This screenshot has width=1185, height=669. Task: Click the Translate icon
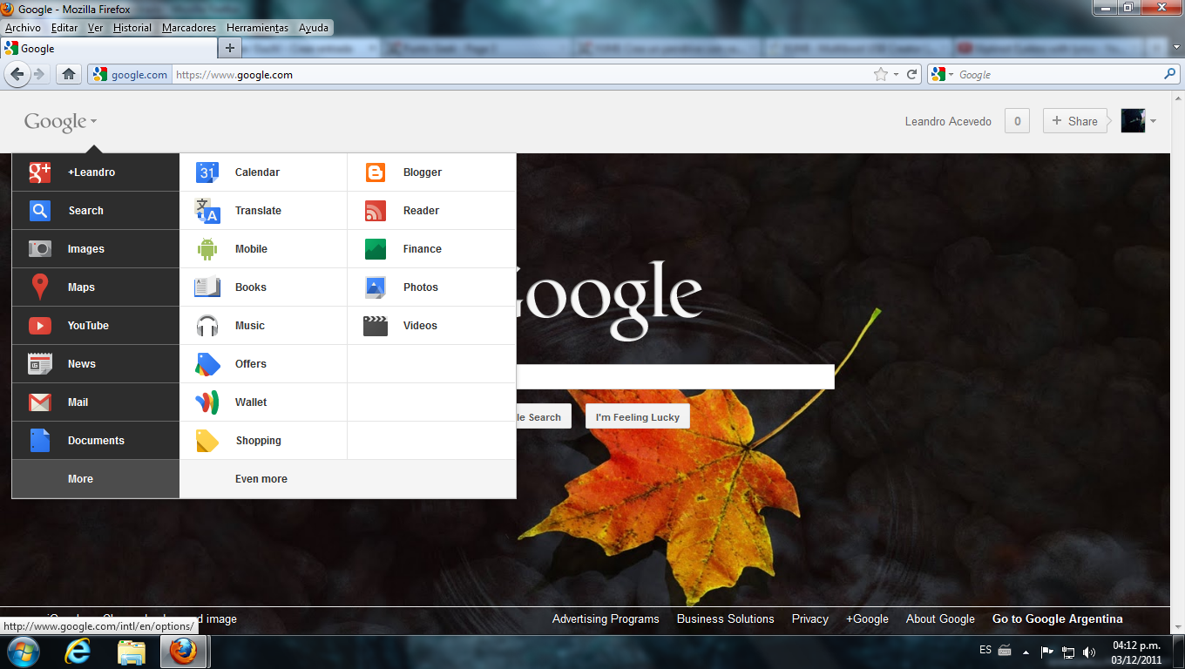(x=207, y=211)
